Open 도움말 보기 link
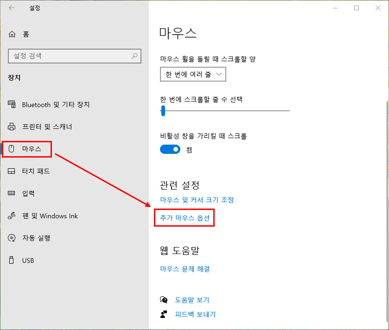 click(x=192, y=300)
